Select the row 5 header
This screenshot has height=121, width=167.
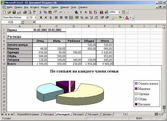click(4, 45)
